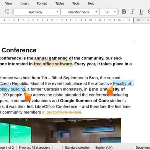
Task: Click the conference room photo
Action: point(60,130)
